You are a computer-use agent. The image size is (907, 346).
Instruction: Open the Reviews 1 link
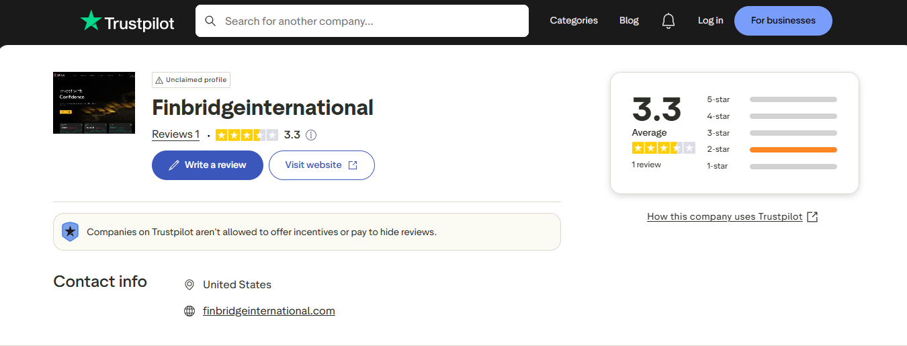175,134
